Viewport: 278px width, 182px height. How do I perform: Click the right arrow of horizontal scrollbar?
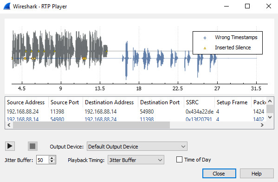point(262,125)
